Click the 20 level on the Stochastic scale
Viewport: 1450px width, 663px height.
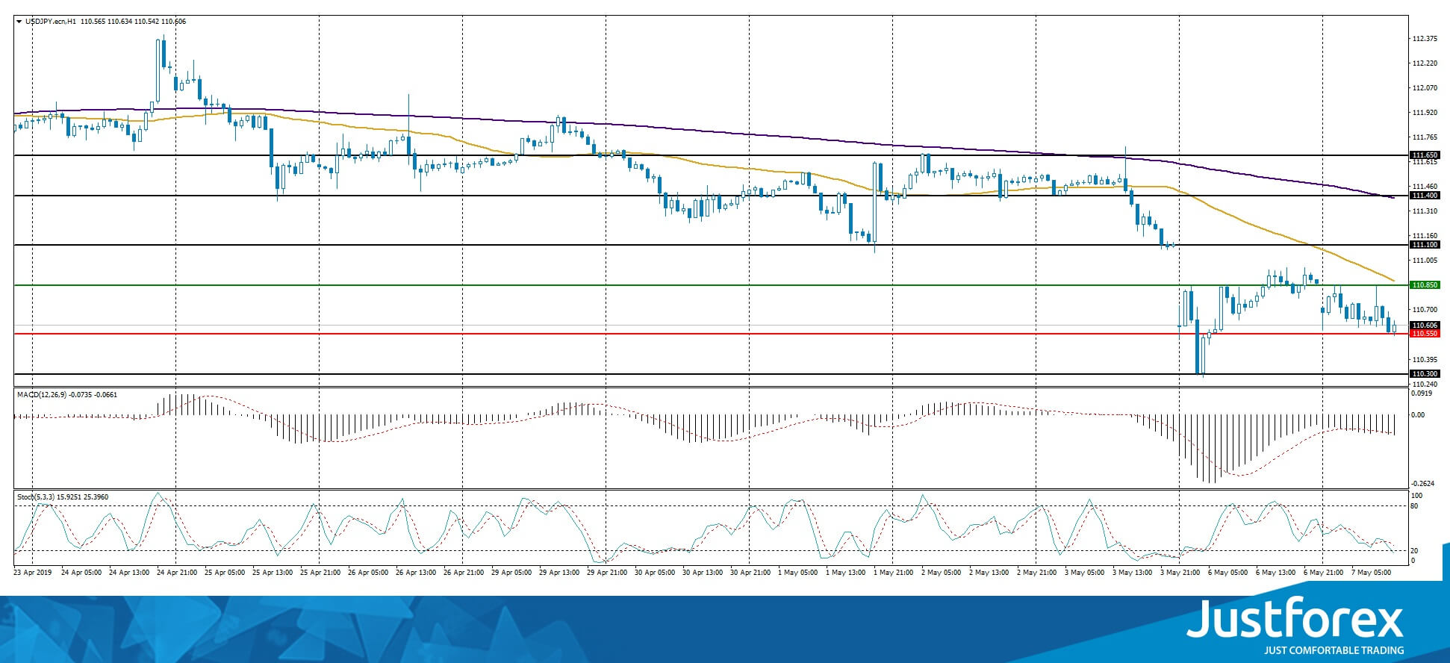1415,551
